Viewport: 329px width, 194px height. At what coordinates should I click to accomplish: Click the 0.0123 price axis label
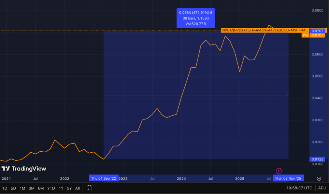pos(318,159)
